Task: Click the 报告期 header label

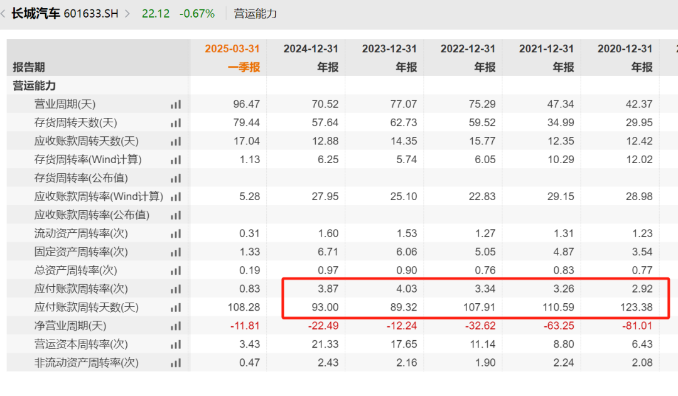Action: coord(28,67)
